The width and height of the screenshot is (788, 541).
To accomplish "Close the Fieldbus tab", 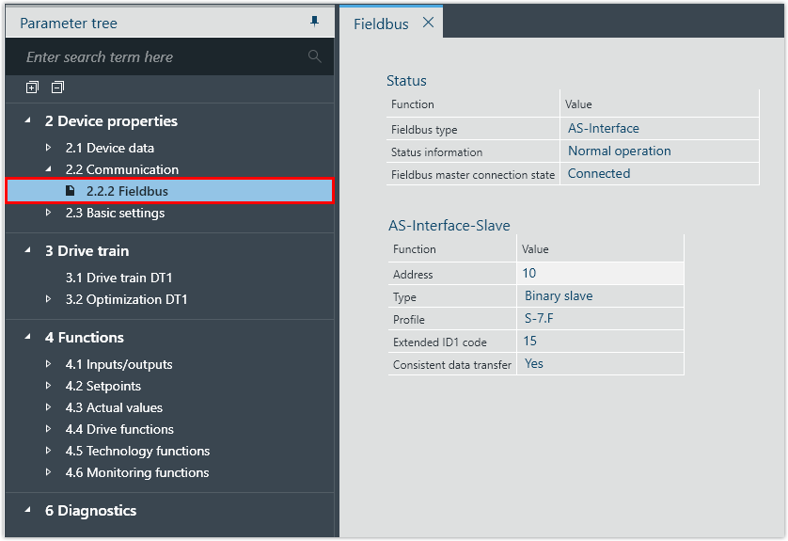I will point(428,23).
